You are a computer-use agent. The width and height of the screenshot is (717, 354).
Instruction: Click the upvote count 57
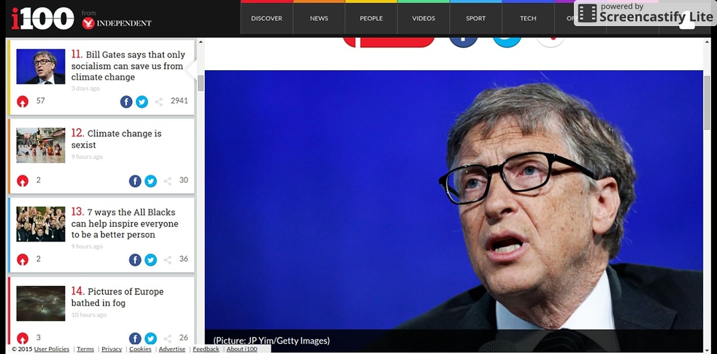point(40,101)
